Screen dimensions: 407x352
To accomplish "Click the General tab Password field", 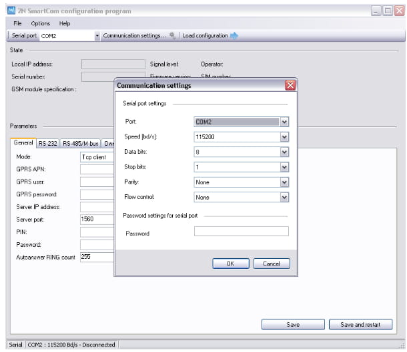I will pos(97,245).
